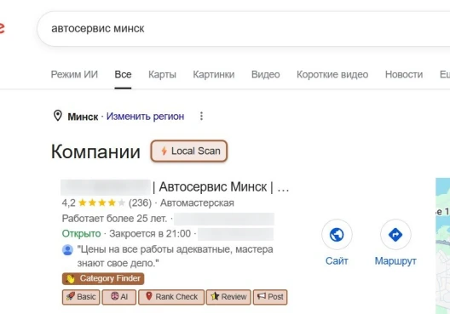The width and height of the screenshot is (450, 314).
Task: Click the Минск location label
Action: (x=83, y=117)
